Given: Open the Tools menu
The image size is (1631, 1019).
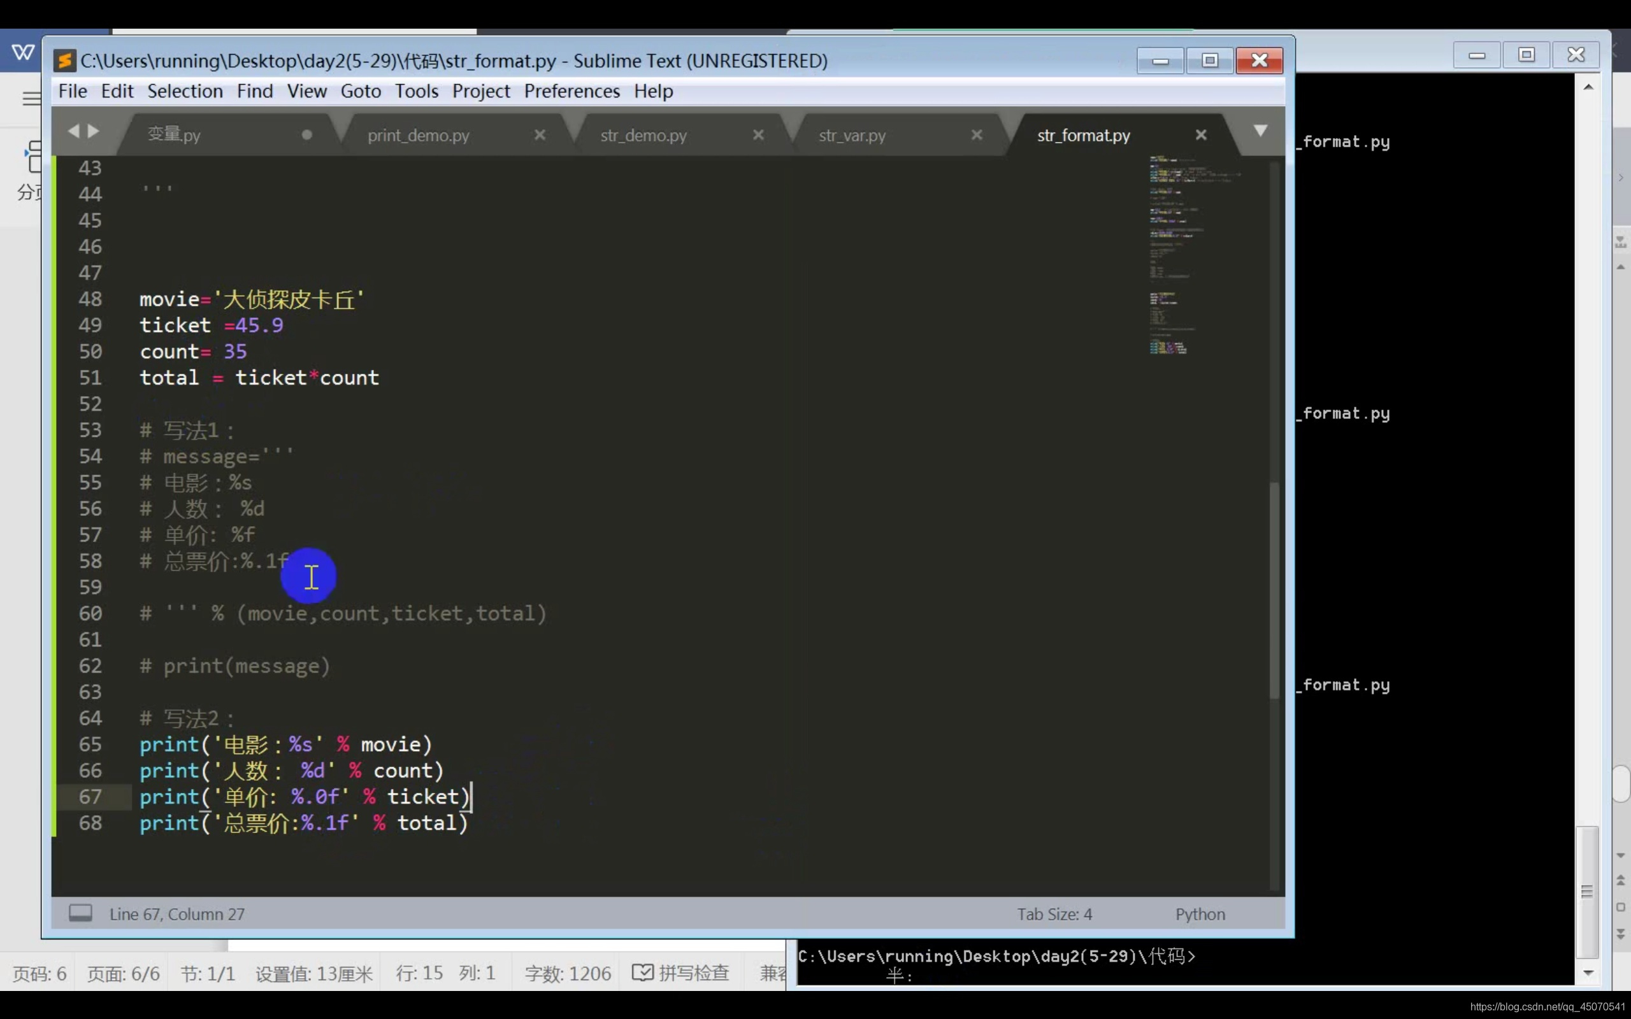Looking at the screenshot, I should 416,91.
